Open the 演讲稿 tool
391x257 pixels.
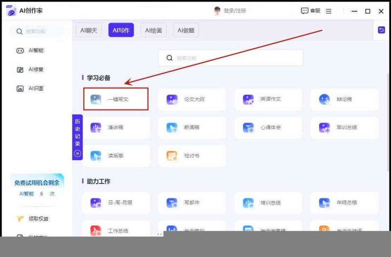coord(116,128)
